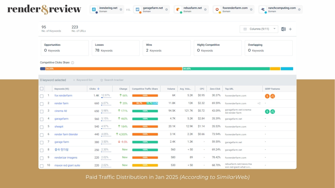This screenshot has height=188, width=335.
Task: Click the Keyword list button
Action: pos(83,80)
